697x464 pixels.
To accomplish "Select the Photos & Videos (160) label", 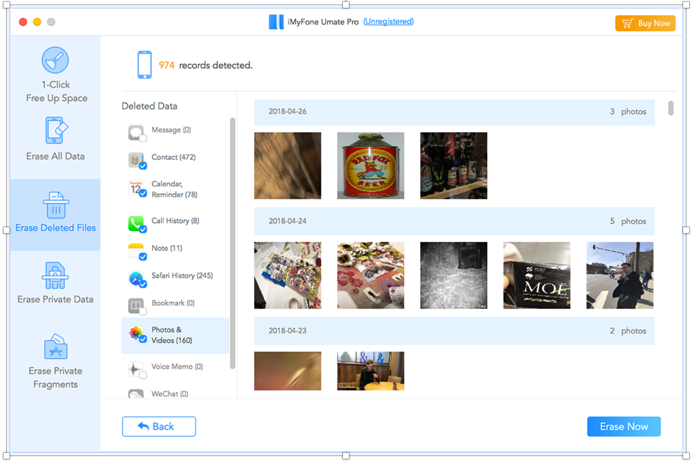I will click(x=171, y=335).
